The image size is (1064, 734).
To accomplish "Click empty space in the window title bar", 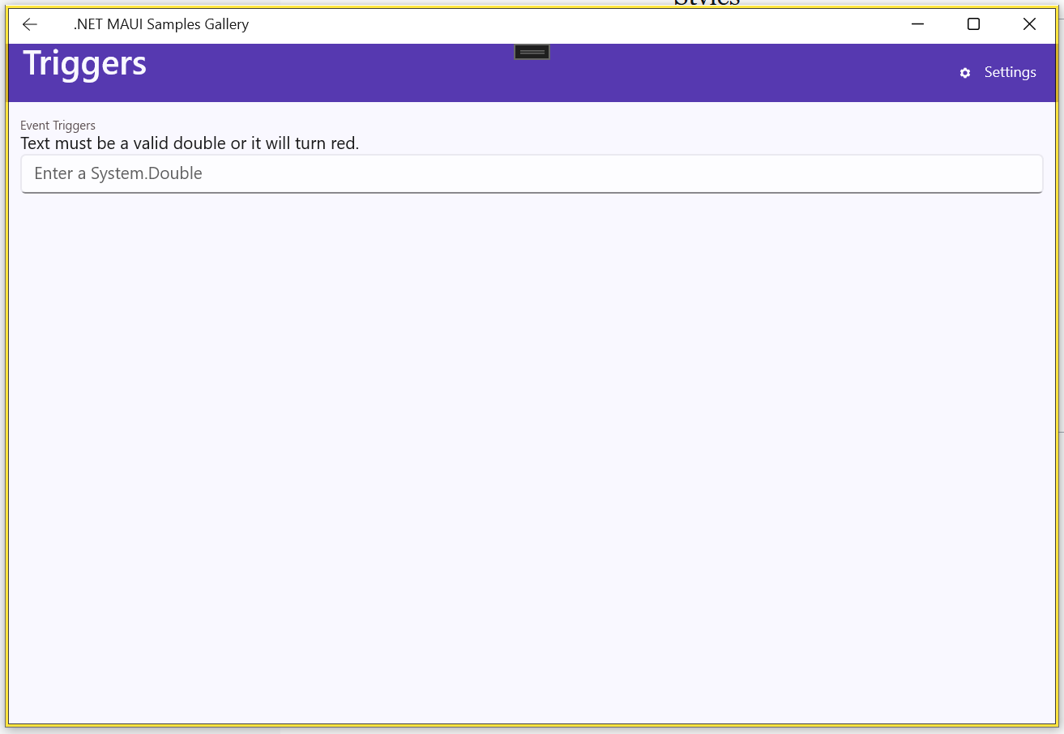I will pos(567,24).
